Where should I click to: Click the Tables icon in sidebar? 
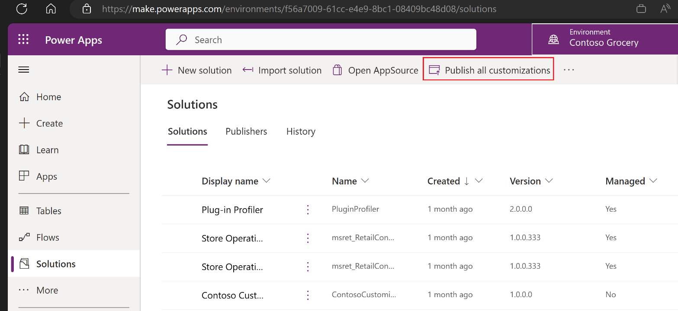click(24, 211)
